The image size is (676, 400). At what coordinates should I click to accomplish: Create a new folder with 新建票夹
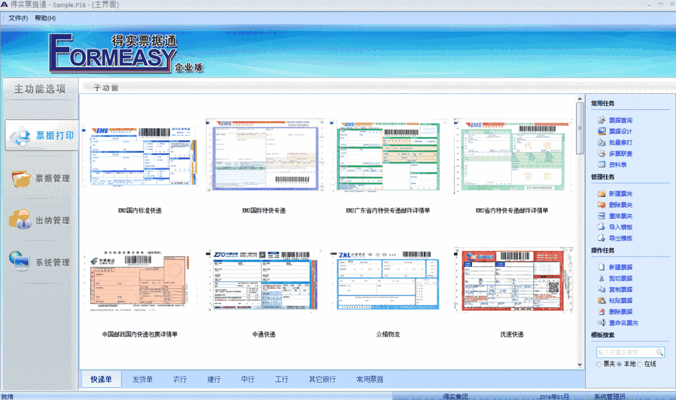coord(620,194)
